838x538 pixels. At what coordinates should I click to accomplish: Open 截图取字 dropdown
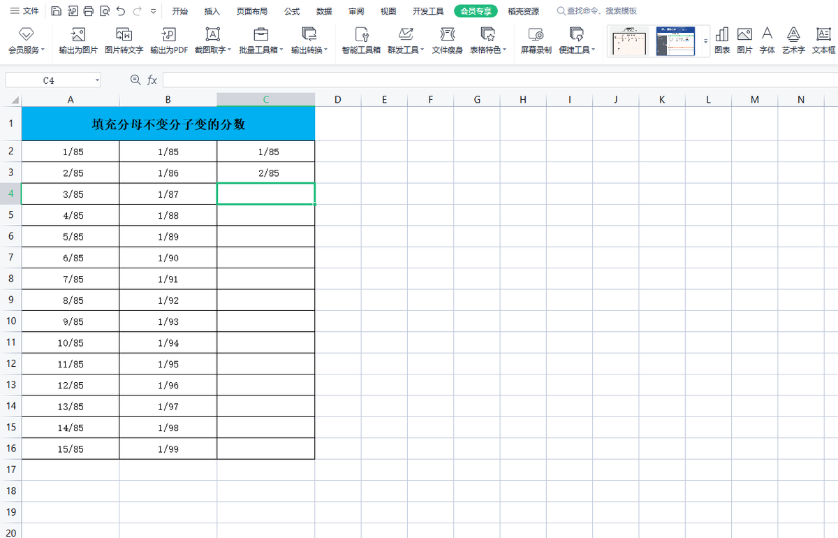tap(213, 41)
